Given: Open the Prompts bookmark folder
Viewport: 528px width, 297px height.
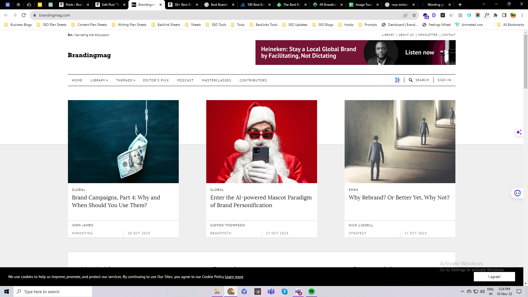Looking at the screenshot, I should pyautogui.click(x=368, y=25).
